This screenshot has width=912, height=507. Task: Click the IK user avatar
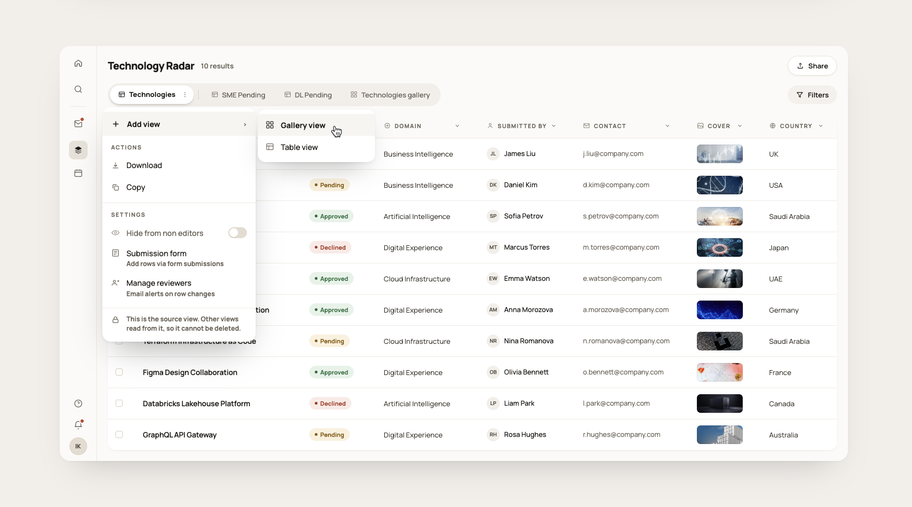coord(78,446)
